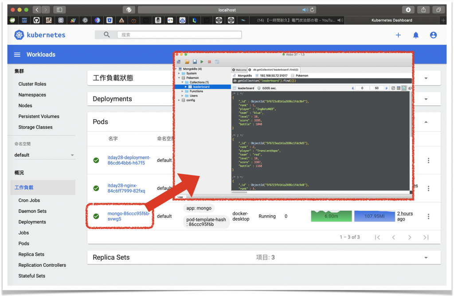Click the mongo pod CPU usage sparkline

pos(332,216)
